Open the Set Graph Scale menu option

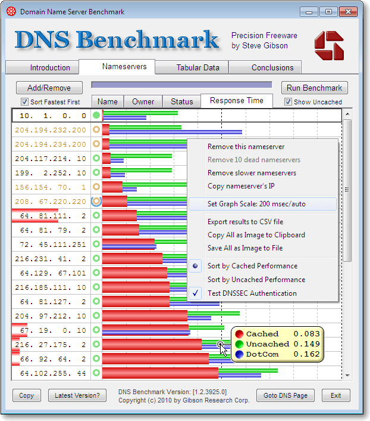256,204
